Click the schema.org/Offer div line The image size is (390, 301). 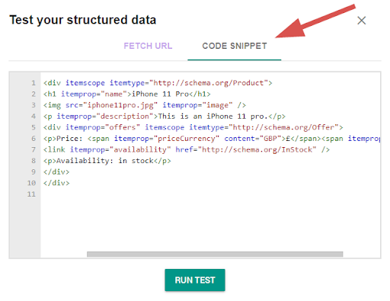tap(193, 127)
